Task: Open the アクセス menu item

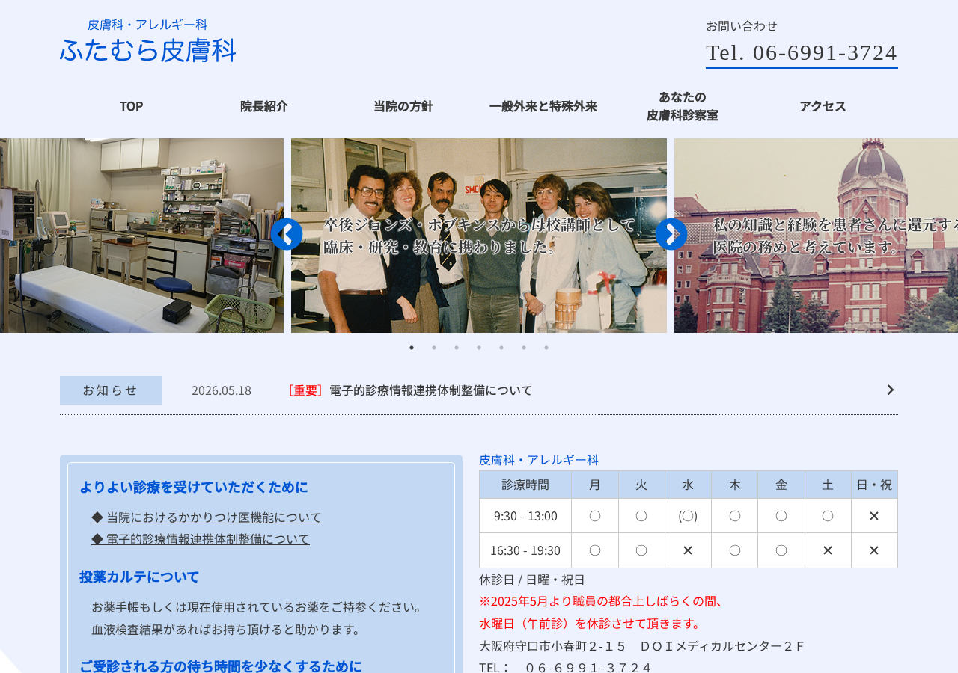Action: pyautogui.click(x=823, y=106)
